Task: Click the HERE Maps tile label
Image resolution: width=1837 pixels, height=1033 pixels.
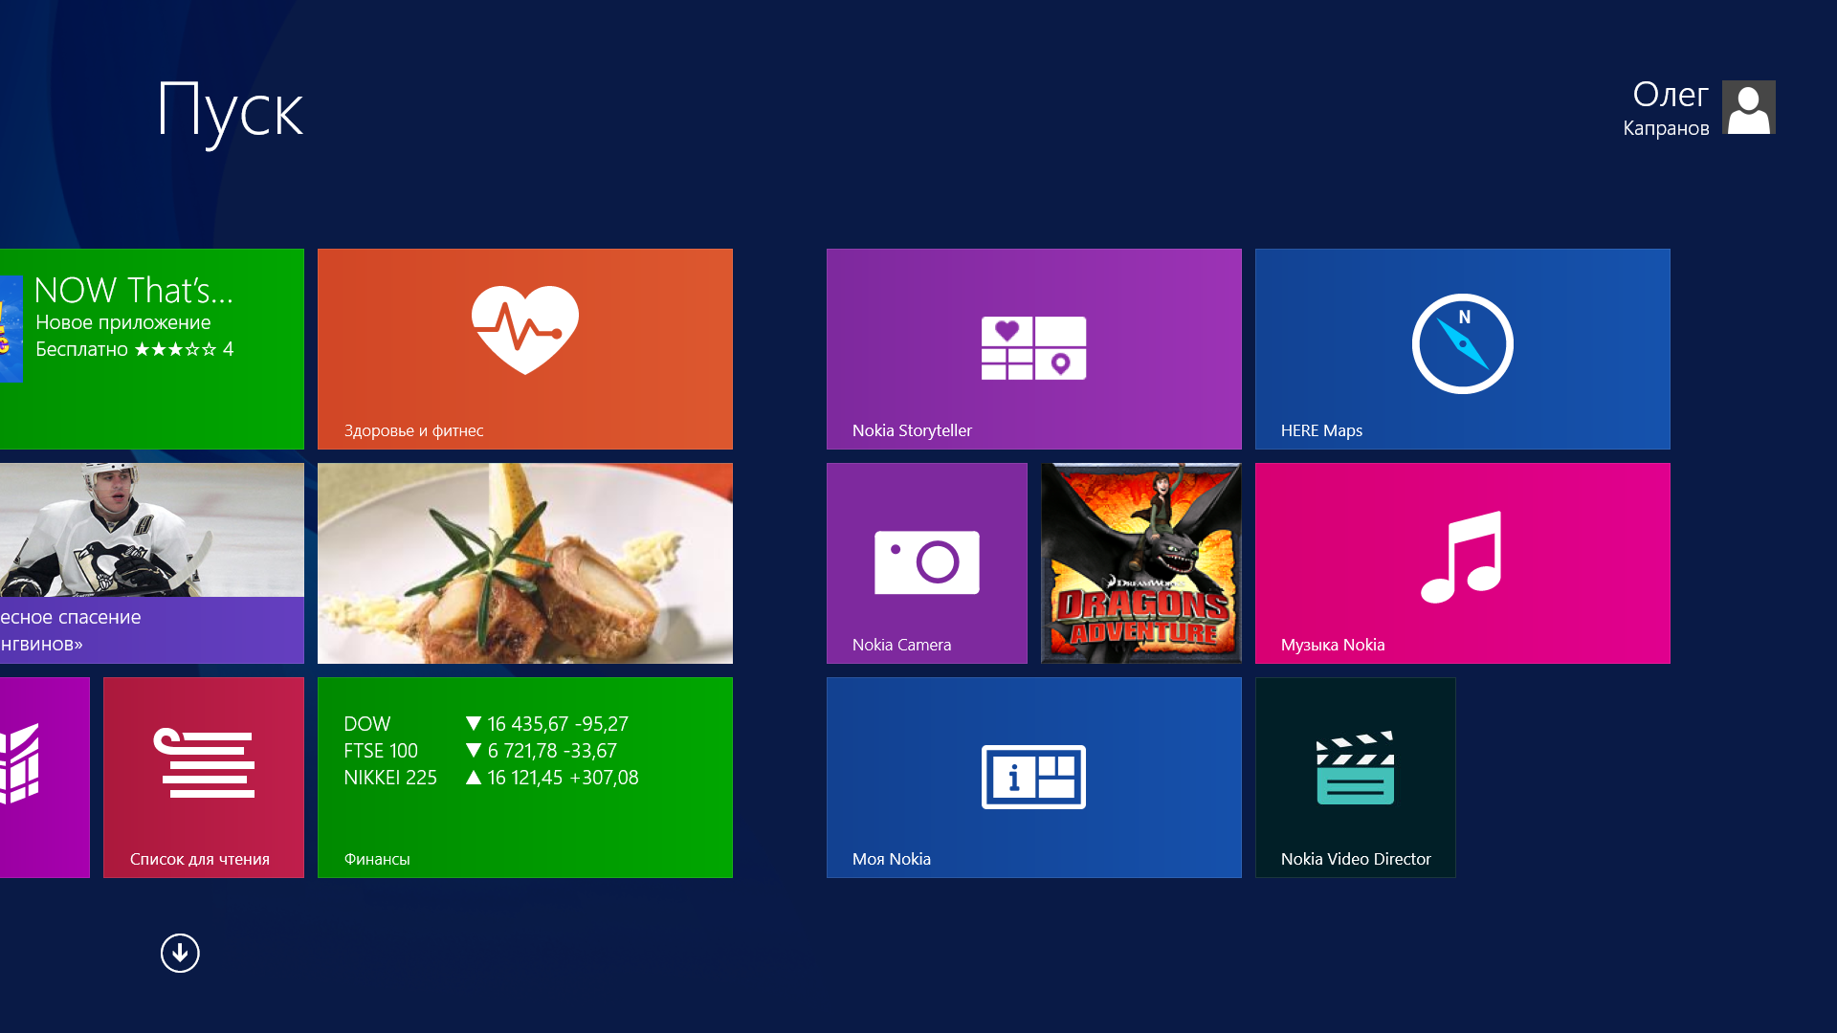Action: coord(1321,430)
